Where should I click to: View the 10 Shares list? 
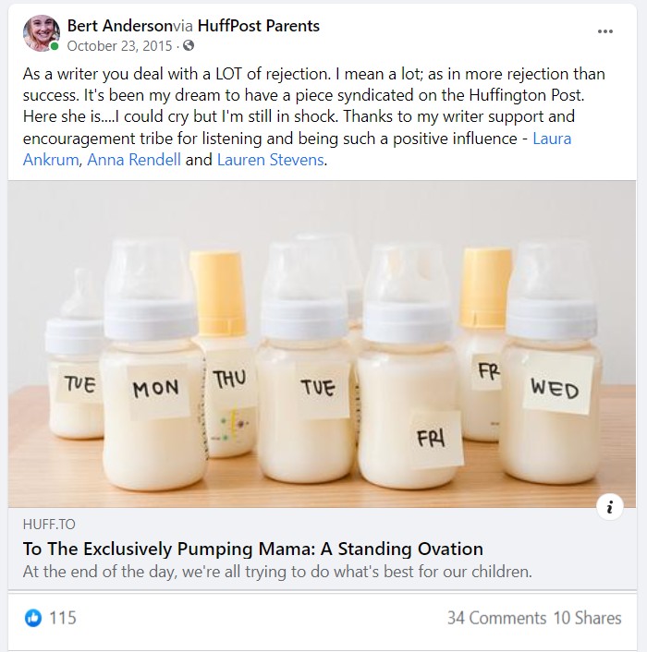(587, 618)
